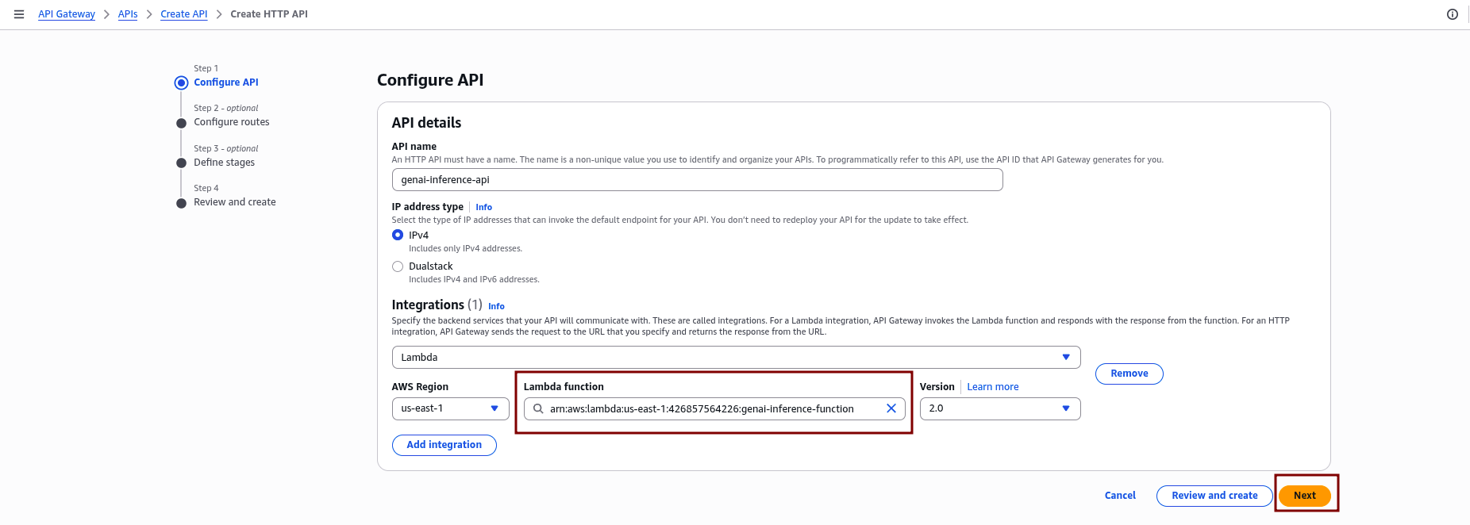The image size is (1470, 525).
Task: Open the hamburger navigation menu
Action: [x=19, y=14]
